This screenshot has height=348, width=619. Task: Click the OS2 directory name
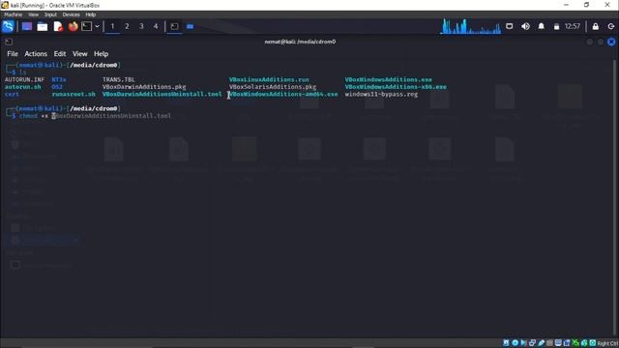(x=57, y=87)
